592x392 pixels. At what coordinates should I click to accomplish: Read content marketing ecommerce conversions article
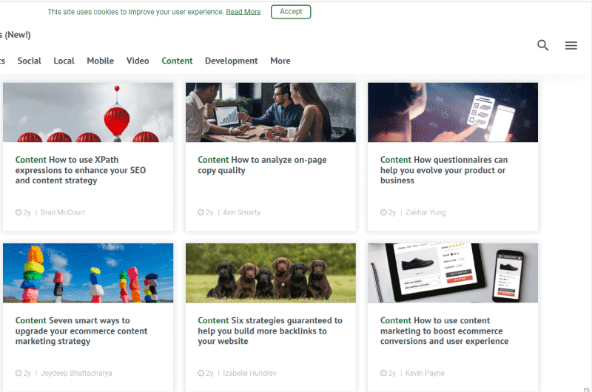click(x=444, y=331)
